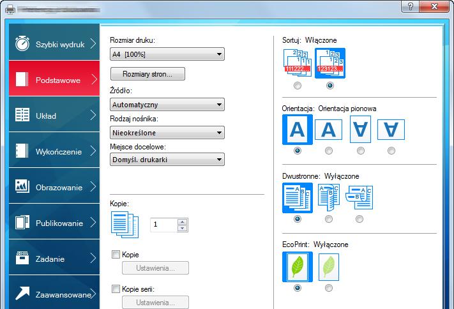The image size is (454, 309).
Task: Expand chevron on Wykończenie tab
Action: [x=93, y=151]
